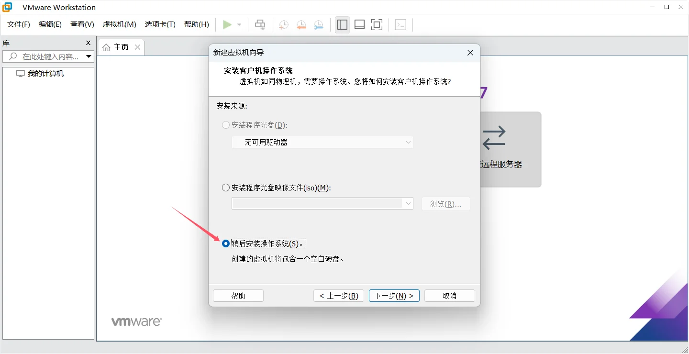This screenshot has height=354, width=689.
Task: Click the 帮助 button in the wizard
Action: pos(238,296)
